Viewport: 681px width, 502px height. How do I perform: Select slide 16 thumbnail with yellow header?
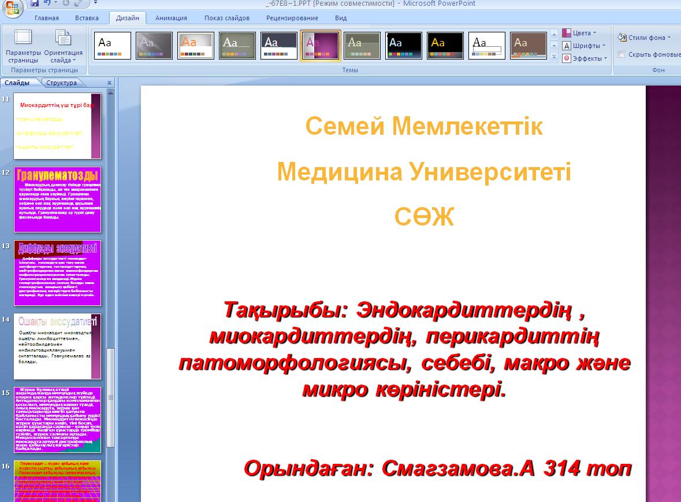57,481
